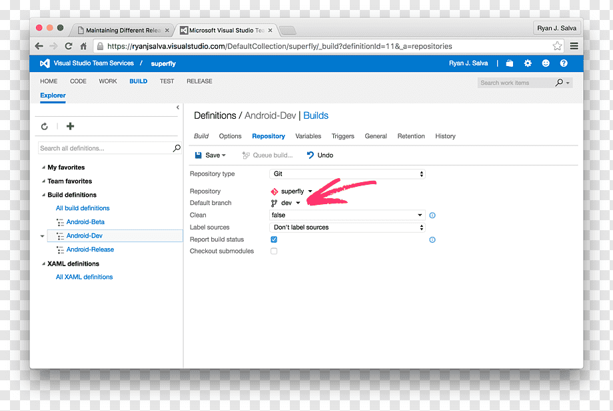
Task: Open settings gear in blue header
Action: [528, 63]
